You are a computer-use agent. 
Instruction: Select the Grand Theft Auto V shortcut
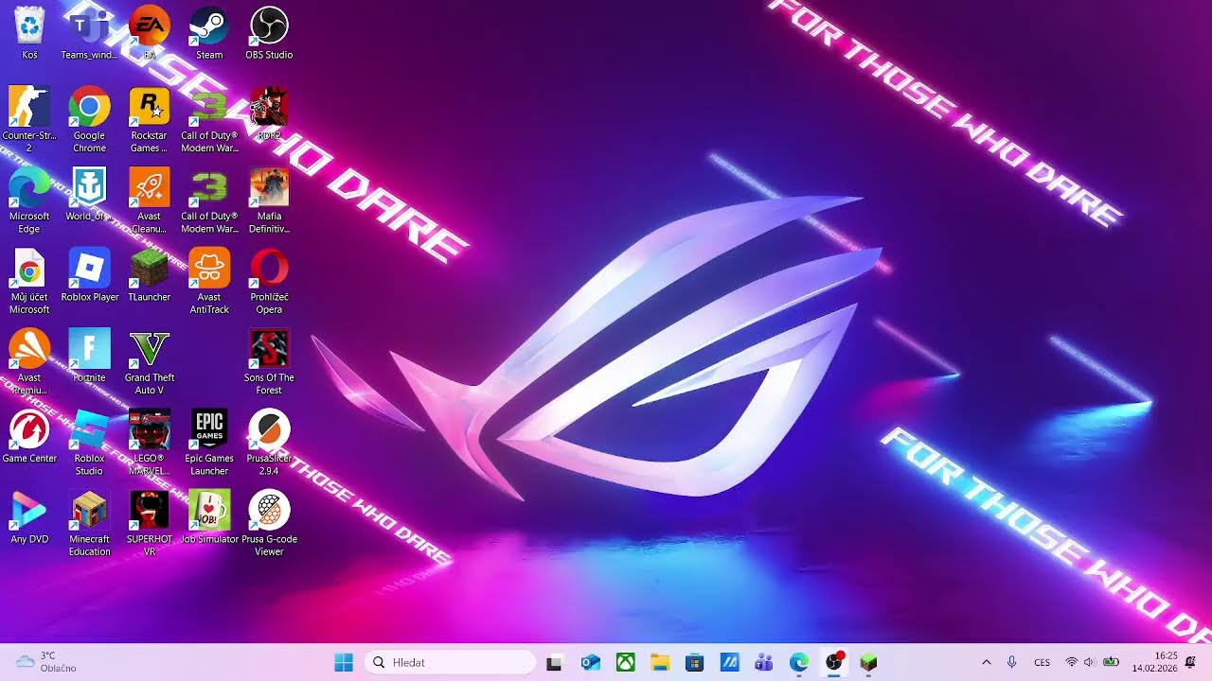point(150,362)
